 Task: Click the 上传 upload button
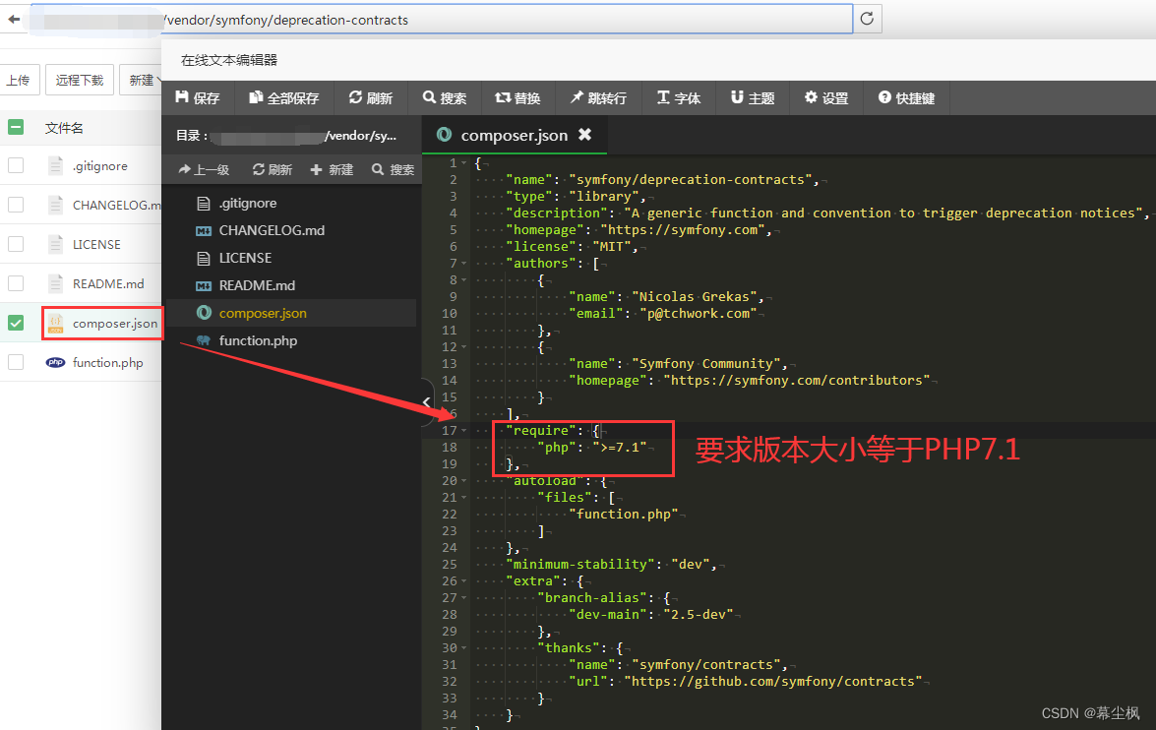(20, 80)
